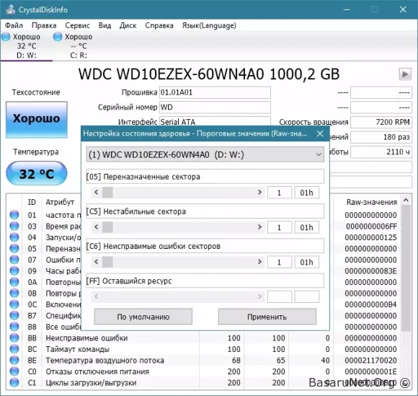Click the [C5] hex value field 01h

coord(307,227)
